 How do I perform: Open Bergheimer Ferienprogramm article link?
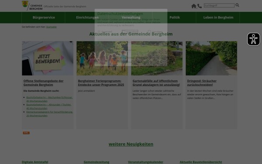coord(101,83)
